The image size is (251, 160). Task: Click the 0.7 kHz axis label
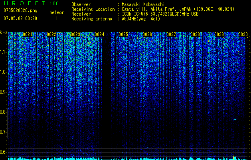point(3,132)
